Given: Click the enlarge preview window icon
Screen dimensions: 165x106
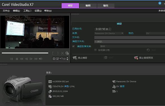Looking at the screenshot, I should pyautogui.click(x=67, y=53).
